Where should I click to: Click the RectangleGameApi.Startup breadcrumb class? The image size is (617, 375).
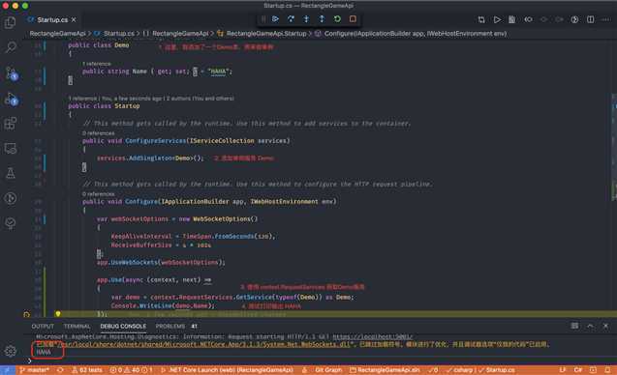pos(262,34)
